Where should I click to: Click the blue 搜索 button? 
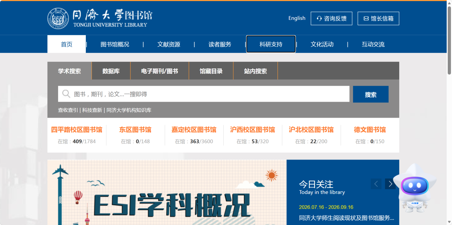371,94
